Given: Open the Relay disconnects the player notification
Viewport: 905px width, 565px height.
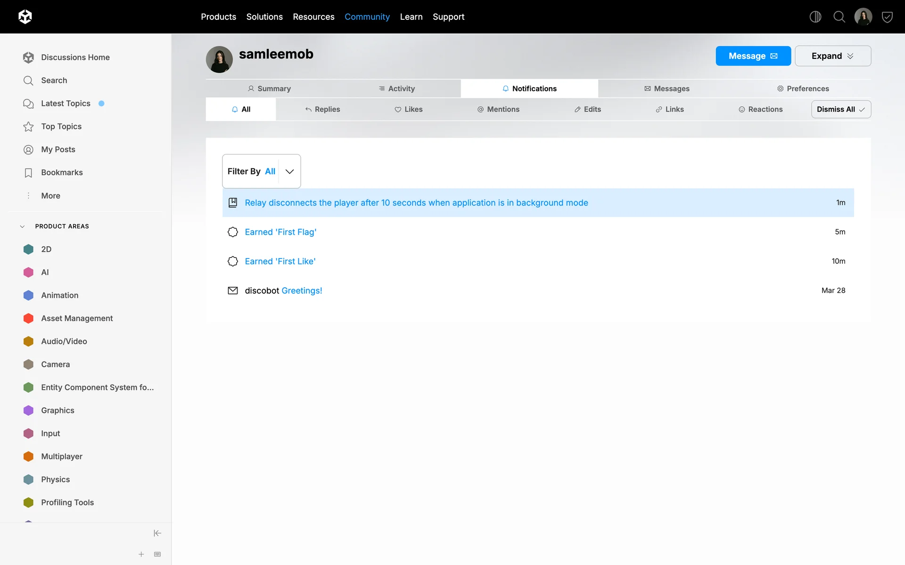Looking at the screenshot, I should pos(416,203).
